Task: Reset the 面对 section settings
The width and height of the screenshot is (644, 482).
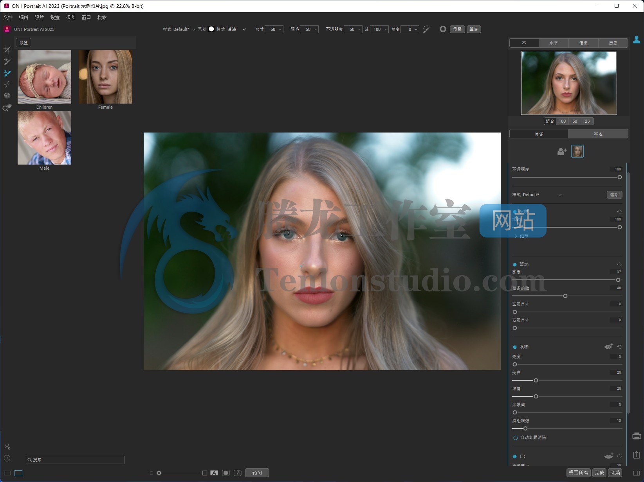Action: pos(619,264)
